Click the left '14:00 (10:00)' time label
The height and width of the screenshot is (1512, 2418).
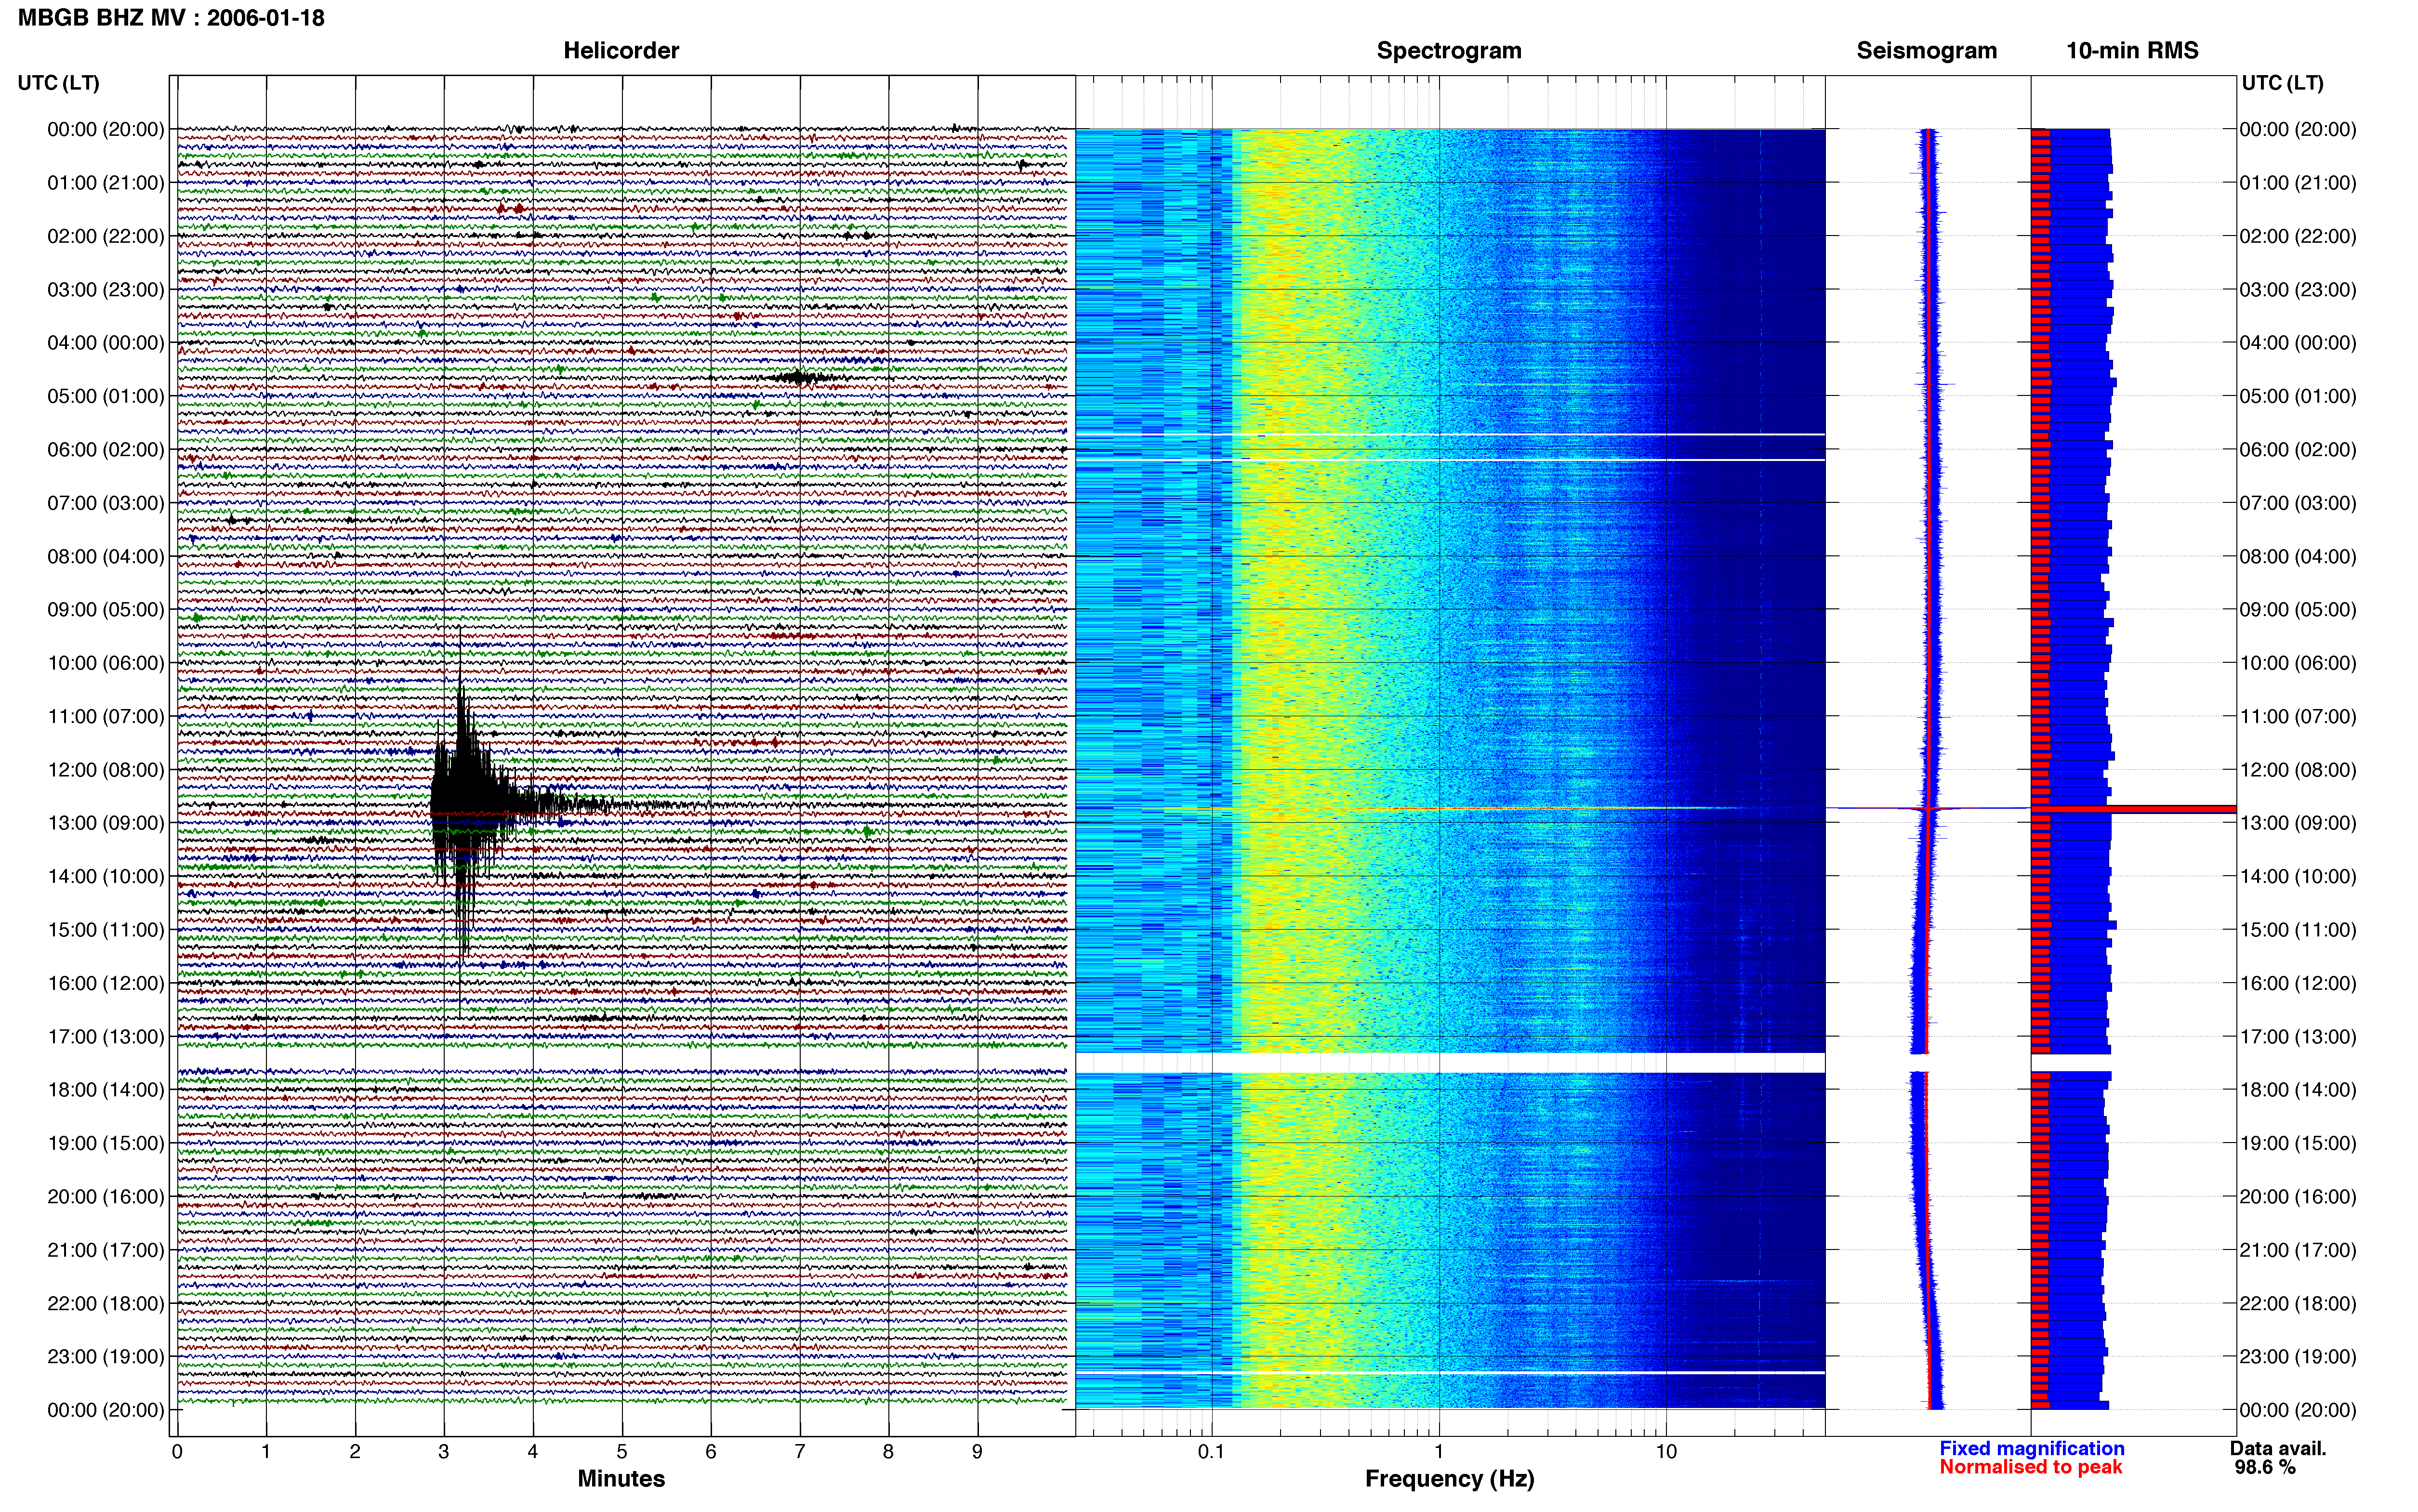coord(106,877)
